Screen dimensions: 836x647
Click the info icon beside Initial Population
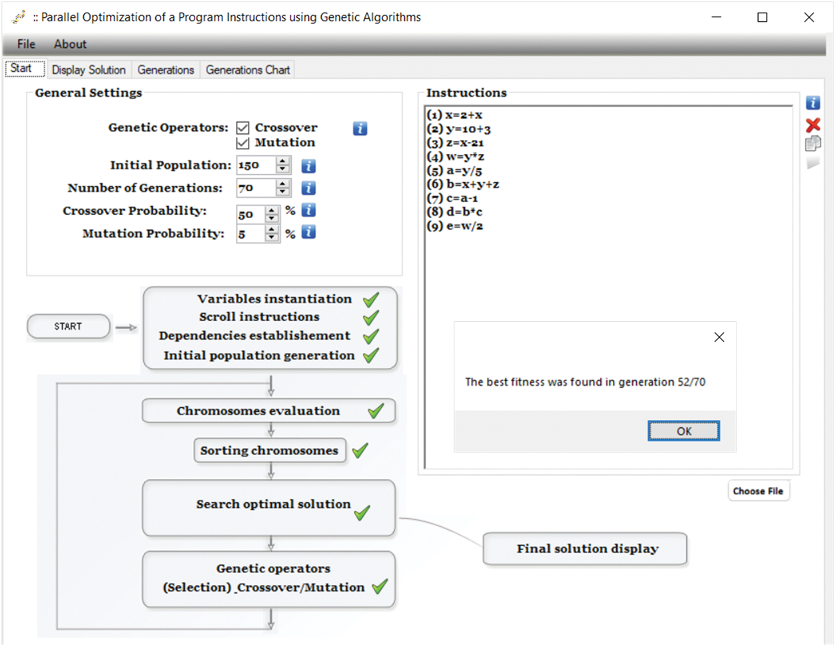308,166
